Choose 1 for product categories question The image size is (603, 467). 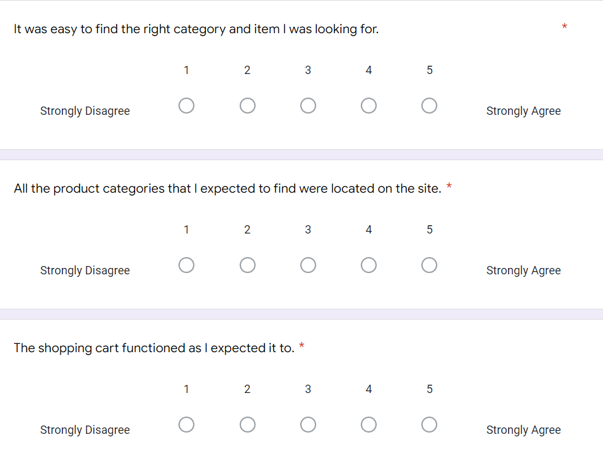tap(187, 265)
